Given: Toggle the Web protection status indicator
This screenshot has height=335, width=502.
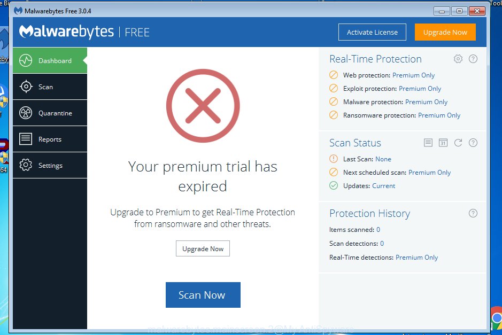Looking at the screenshot, I should [333, 75].
